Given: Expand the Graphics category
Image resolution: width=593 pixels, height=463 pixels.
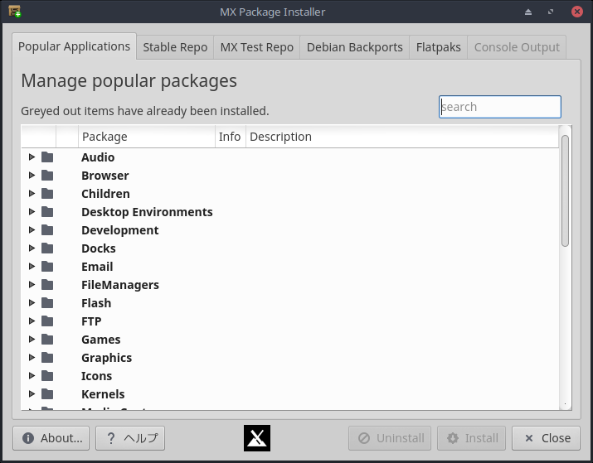Looking at the screenshot, I should tap(32, 357).
